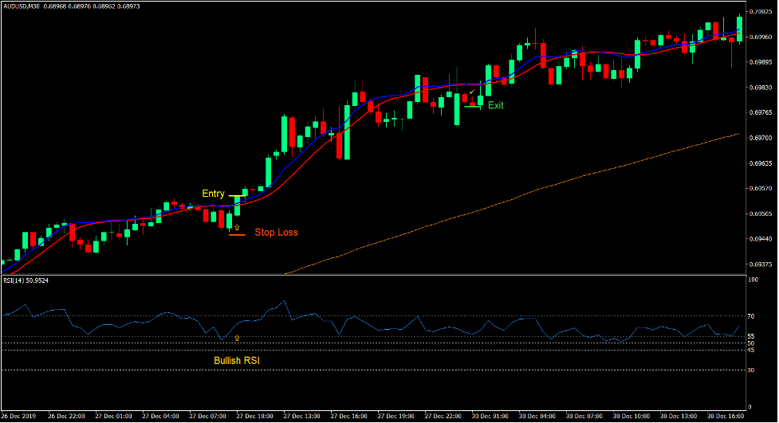Click the 0.69700 price axis level

[762, 138]
